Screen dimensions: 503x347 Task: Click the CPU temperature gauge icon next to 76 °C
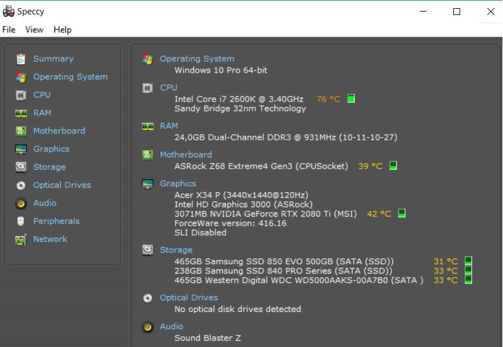(x=351, y=98)
